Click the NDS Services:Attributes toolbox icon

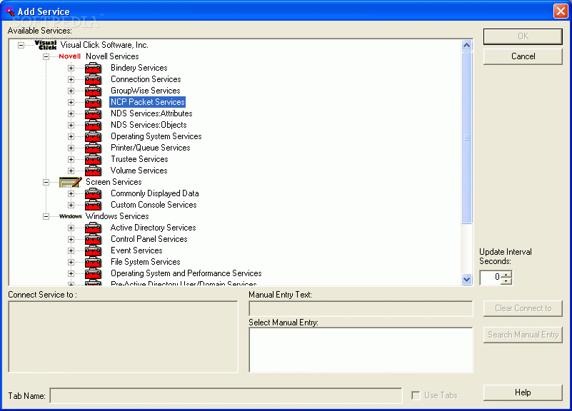[93, 113]
